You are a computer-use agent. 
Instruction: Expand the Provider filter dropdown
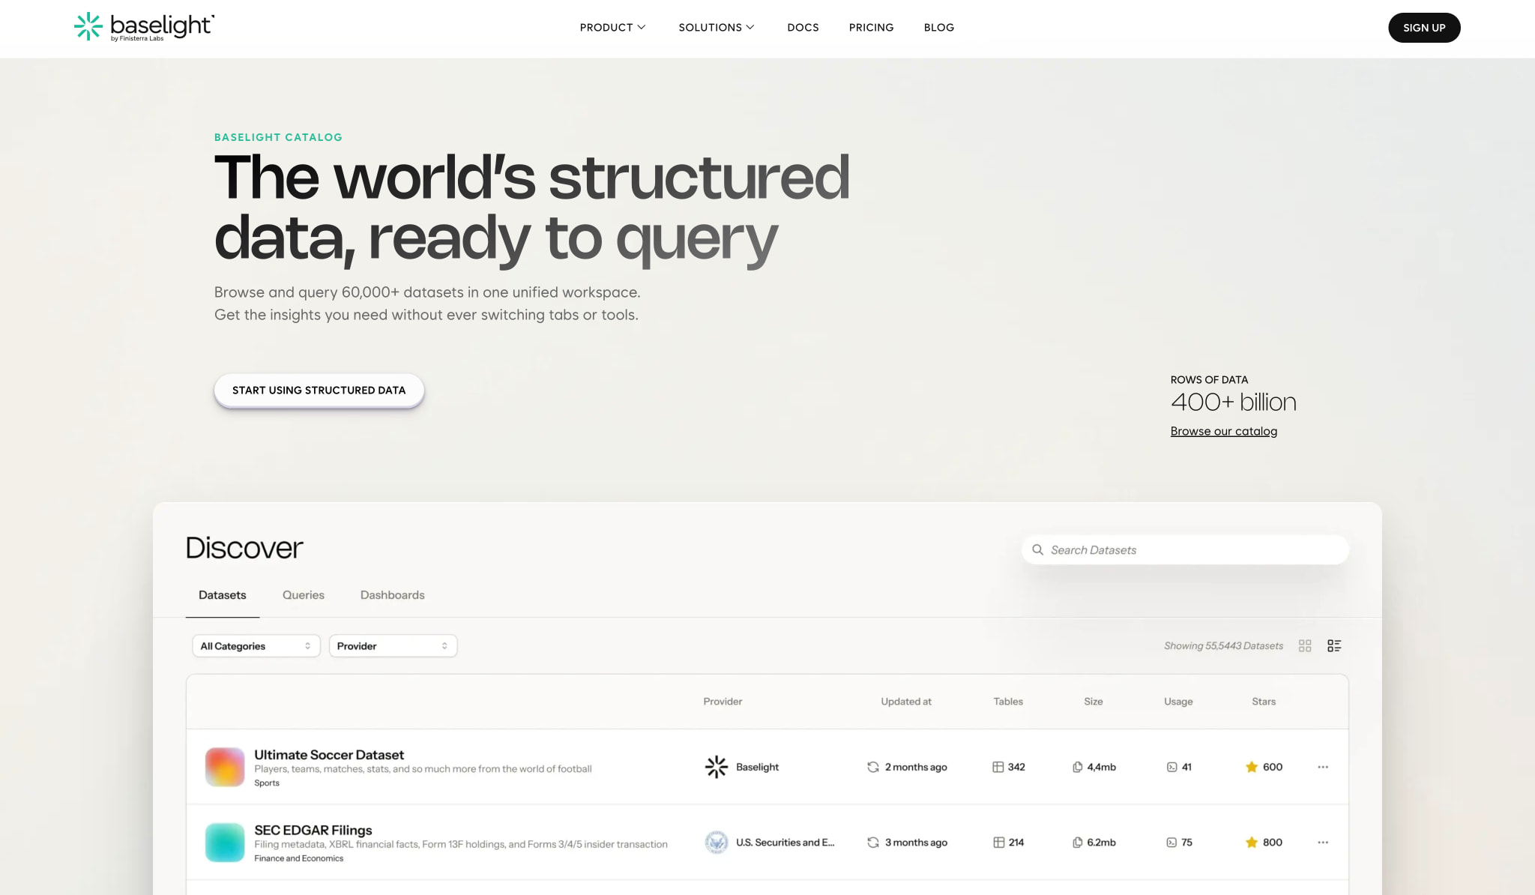393,646
